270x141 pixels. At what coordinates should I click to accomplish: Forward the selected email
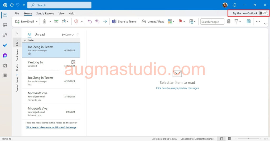click(105, 21)
